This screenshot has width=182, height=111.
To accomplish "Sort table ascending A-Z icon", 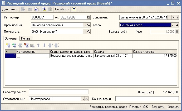I will coord(51,45).
